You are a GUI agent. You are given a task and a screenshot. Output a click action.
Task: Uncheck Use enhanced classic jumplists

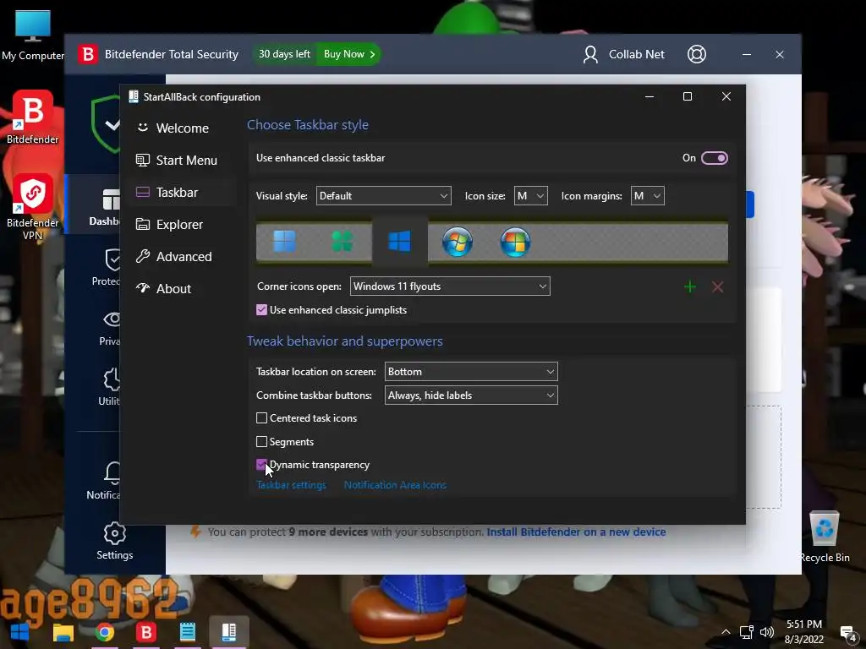click(262, 310)
